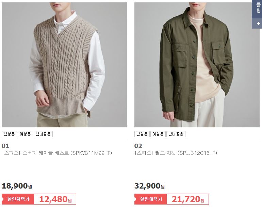Viewport: 262px width, 211px height.
Task: Select 여성용 tag under field jacket
Action: [158, 134]
